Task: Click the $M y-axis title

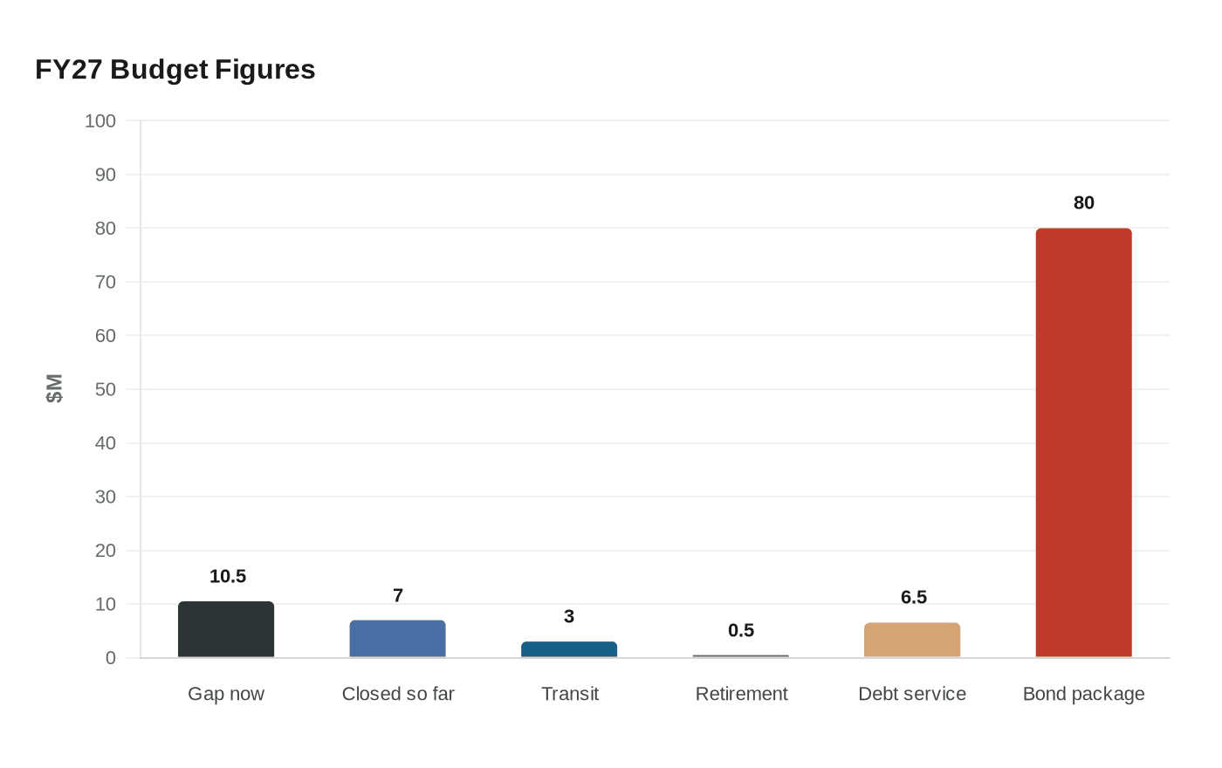Action: [54, 388]
